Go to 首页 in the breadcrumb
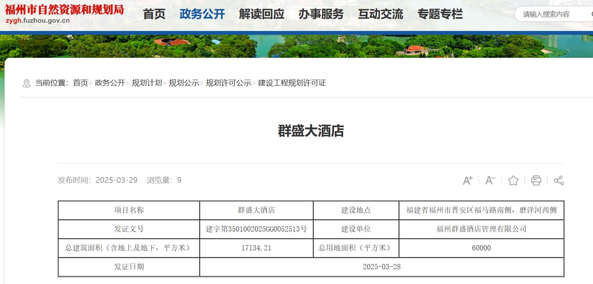The width and height of the screenshot is (593, 284). click(x=80, y=83)
